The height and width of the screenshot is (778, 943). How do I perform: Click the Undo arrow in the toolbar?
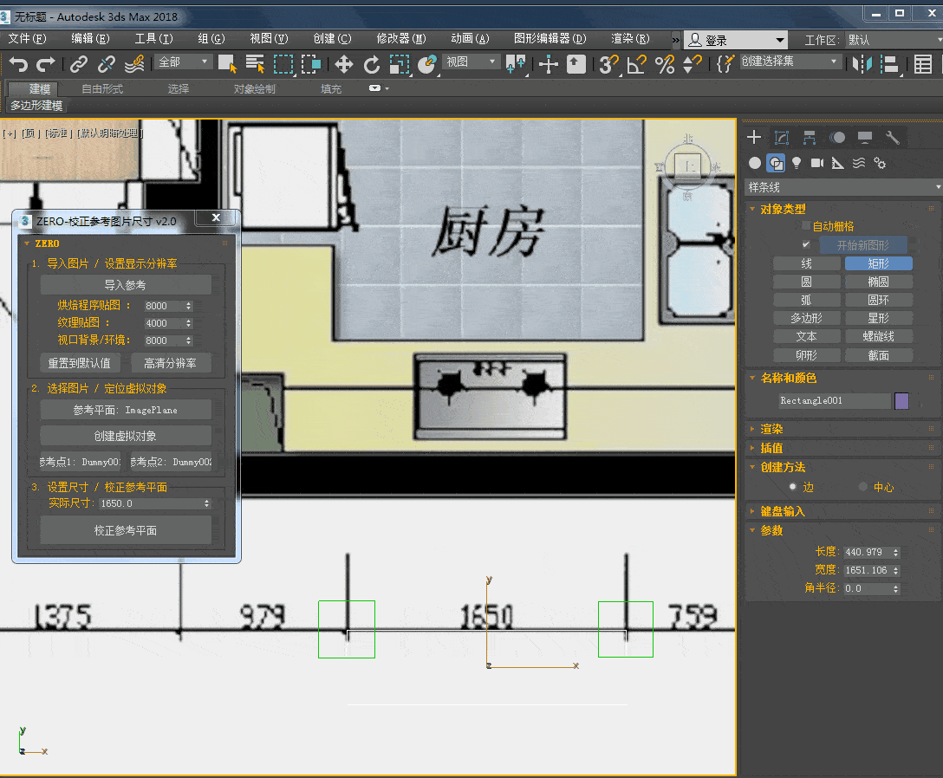18,64
